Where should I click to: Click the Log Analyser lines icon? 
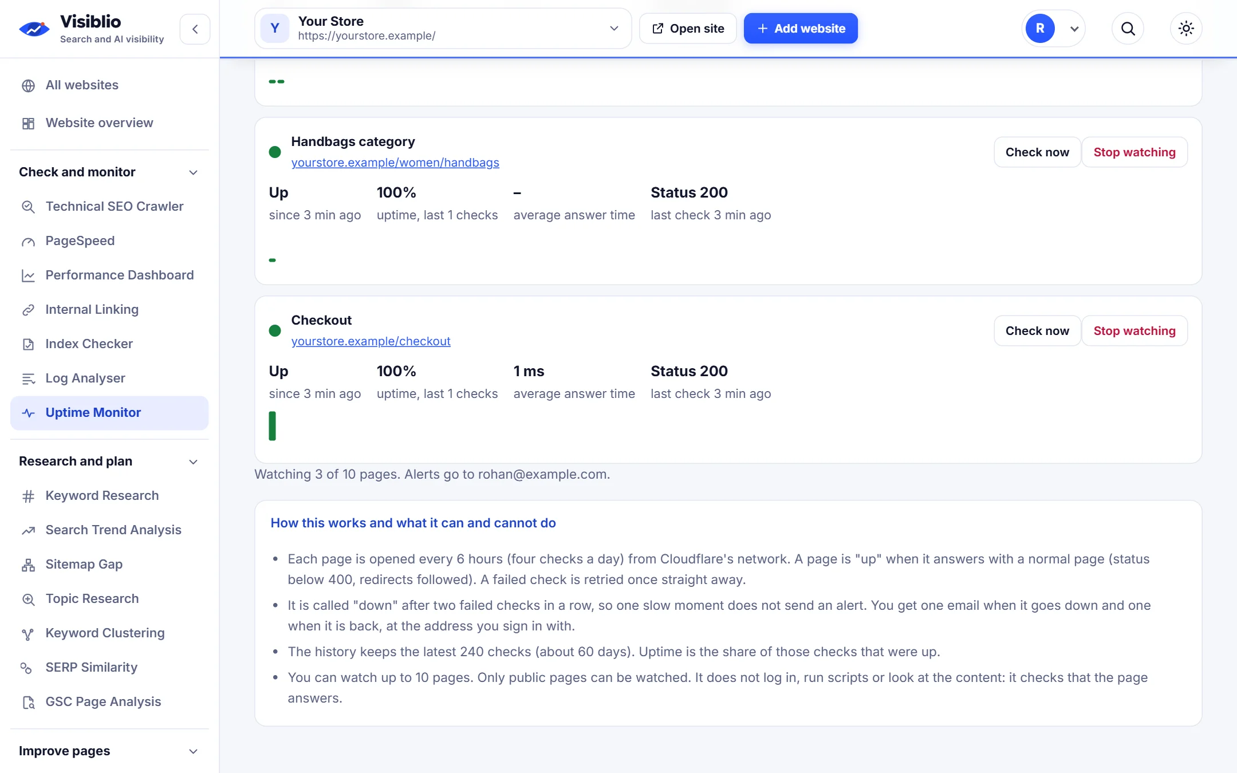(x=28, y=378)
